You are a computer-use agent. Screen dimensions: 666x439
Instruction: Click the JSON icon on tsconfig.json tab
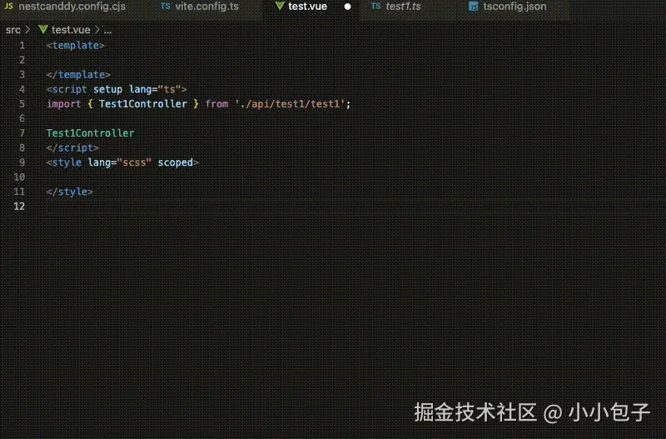473,7
